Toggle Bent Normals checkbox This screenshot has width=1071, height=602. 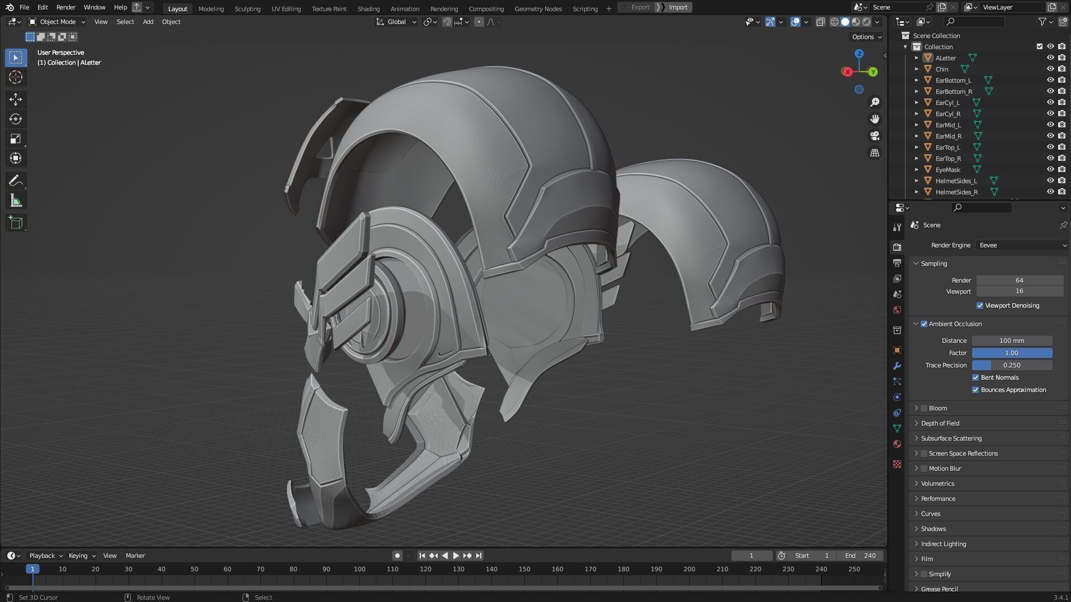coord(975,378)
